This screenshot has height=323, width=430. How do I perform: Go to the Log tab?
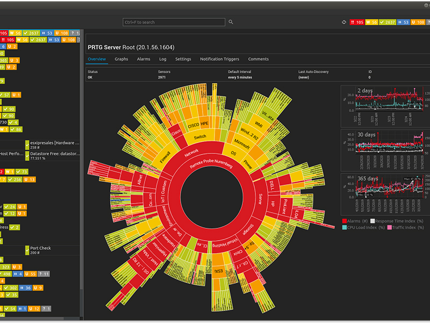tap(163, 59)
